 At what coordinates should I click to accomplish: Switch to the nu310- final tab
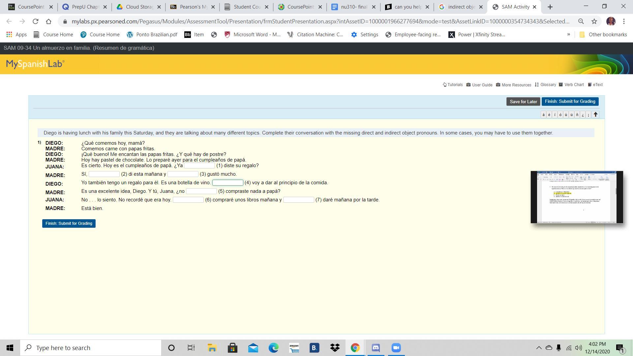353,7
